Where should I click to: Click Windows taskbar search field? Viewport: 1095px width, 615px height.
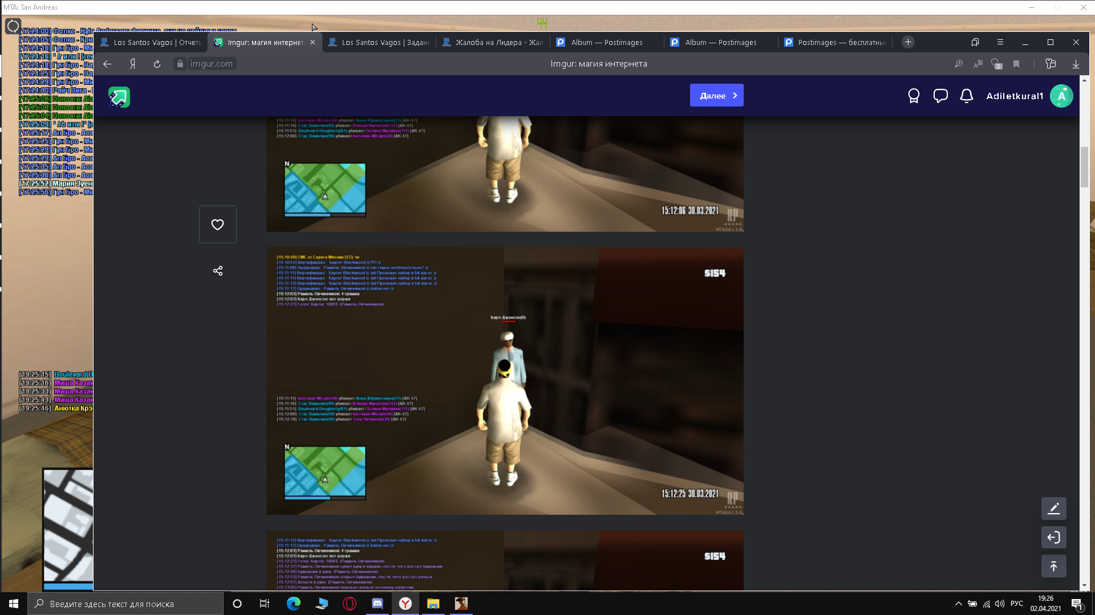click(125, 604)
